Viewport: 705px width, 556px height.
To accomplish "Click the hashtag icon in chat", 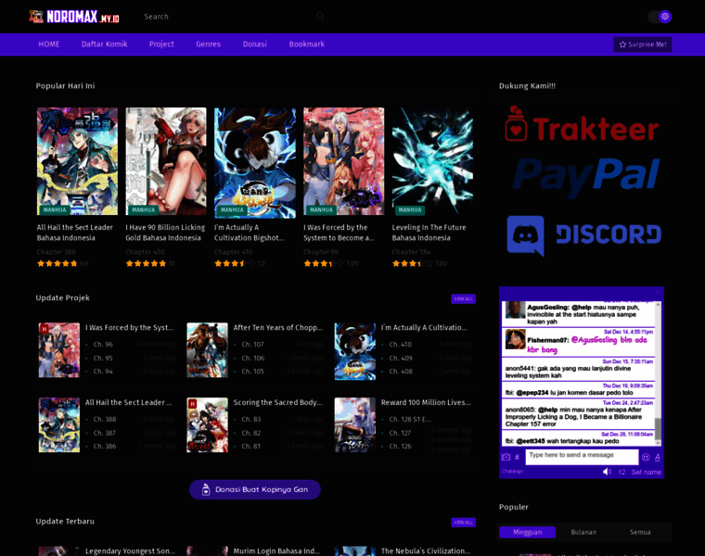I will pyautogui.click(x=517, y=457).
